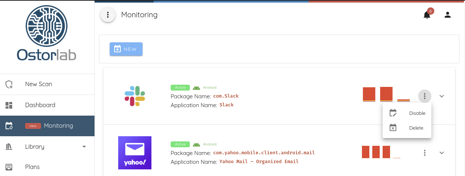Open Dashboard from the sidebar
465x176 pixels.
coord(47,105)
